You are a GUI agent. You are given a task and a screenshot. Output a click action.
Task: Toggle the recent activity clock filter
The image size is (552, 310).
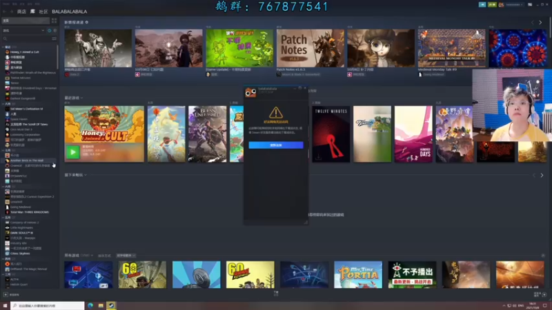(x=49, y=30)
